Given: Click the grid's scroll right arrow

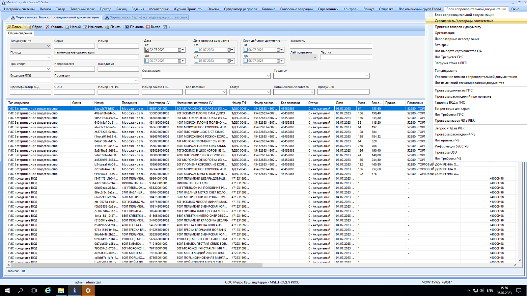Looking at the screenshot, I should pos(515,265).
